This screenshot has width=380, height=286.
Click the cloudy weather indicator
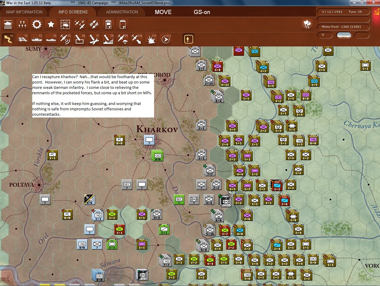(344, 35)
